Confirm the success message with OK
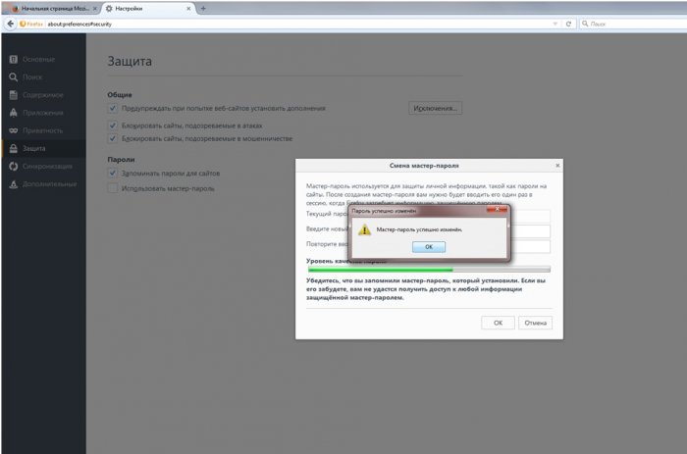The width and height of the screenshot is (687, 454). (x=428, y=247)
